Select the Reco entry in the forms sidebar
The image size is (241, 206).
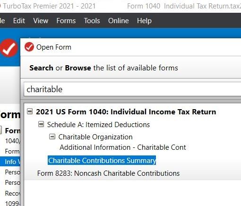[x=12, y=193]
